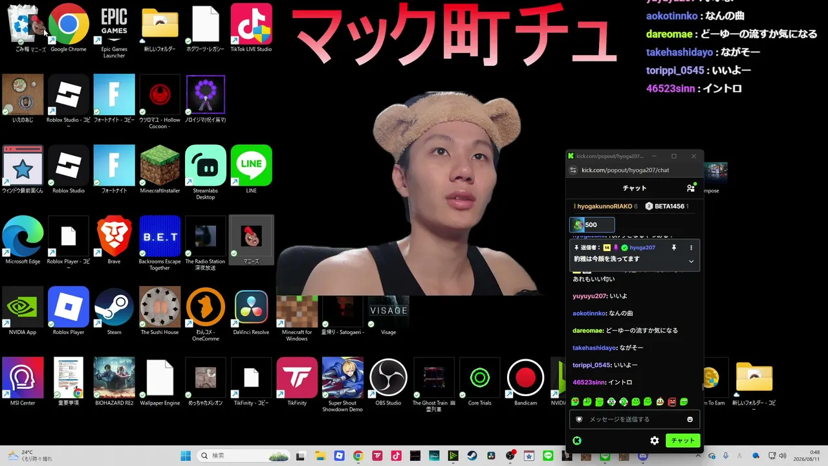Click username dareomae in Kick chat
The width and height of the screenshot is (828, 466).
[587, 330]
